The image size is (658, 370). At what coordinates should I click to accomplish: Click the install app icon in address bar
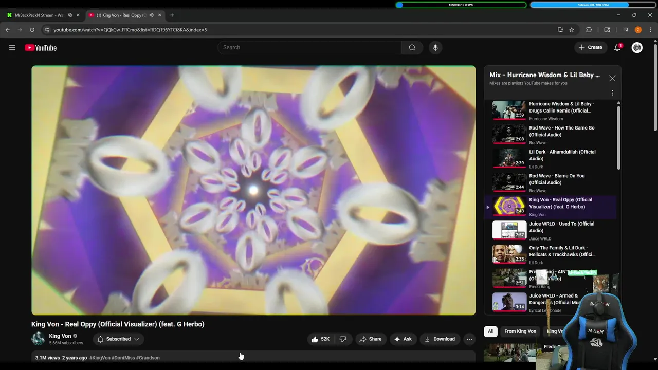pos(560,30)
